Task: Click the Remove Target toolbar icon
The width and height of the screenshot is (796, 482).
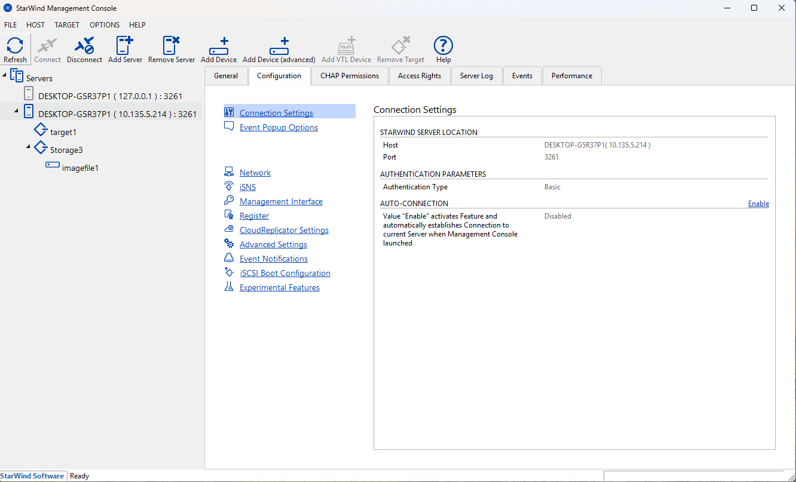Action: [x=400, y=45]
